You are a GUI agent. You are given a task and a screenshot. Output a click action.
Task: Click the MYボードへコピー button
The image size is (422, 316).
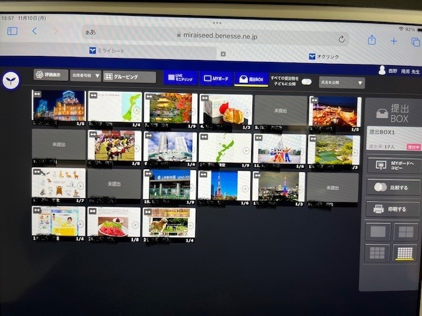click(393, 165)
